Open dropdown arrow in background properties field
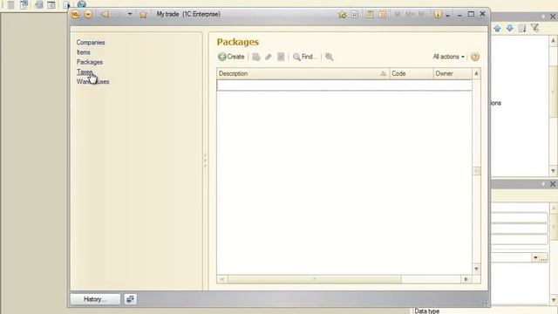This screenshot has width=558, height=314. click(x=535, y=258)
